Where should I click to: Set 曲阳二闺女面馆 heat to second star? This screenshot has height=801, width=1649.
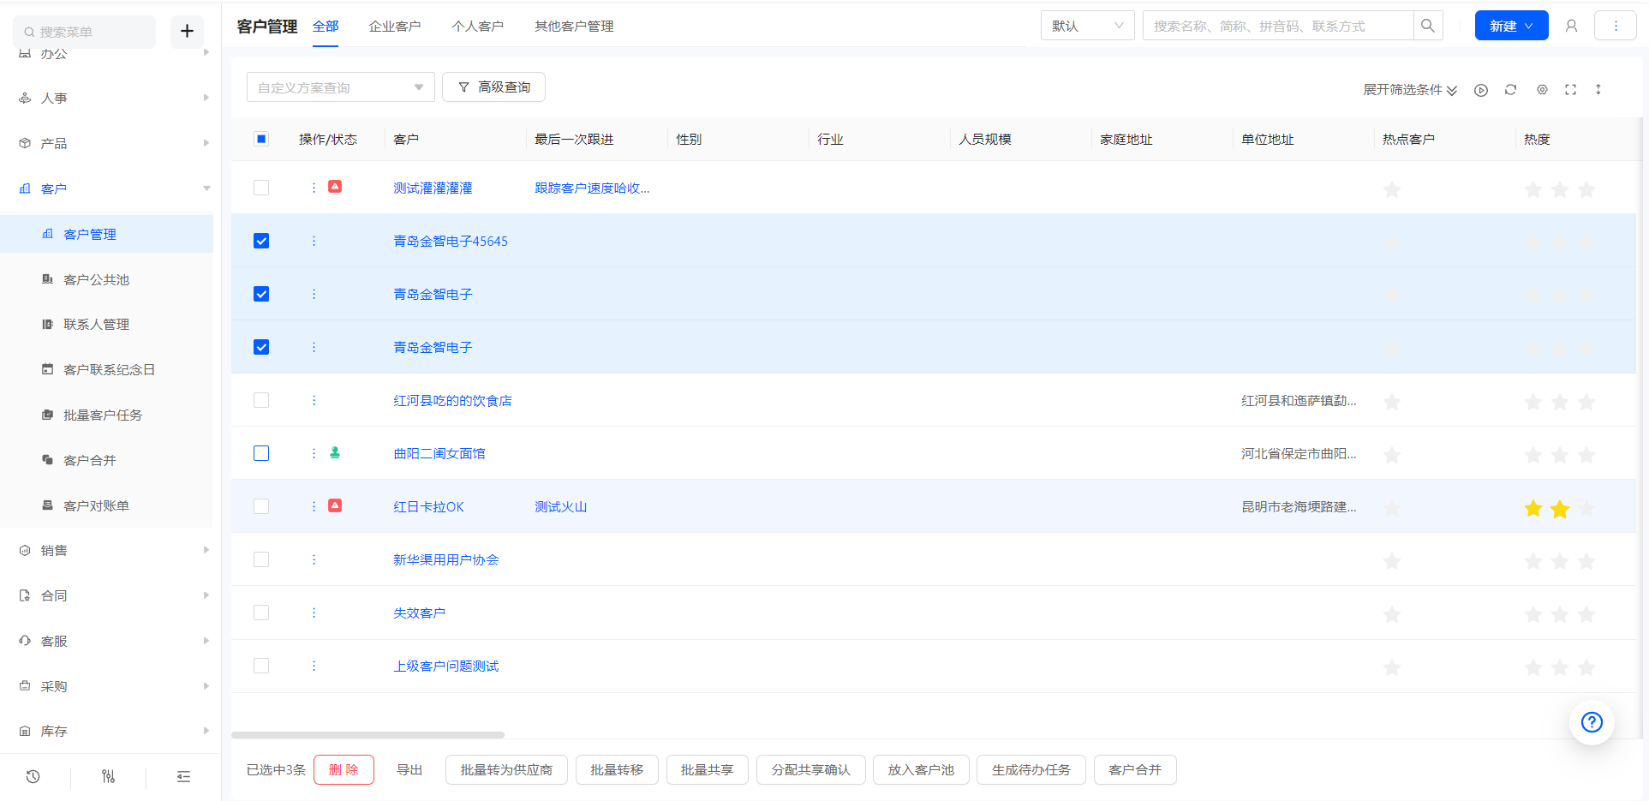1560,455
